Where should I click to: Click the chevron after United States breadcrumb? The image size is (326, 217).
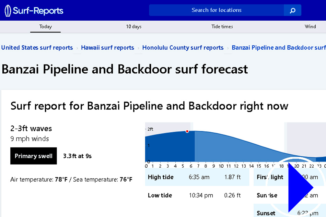(x=77, y=48)
